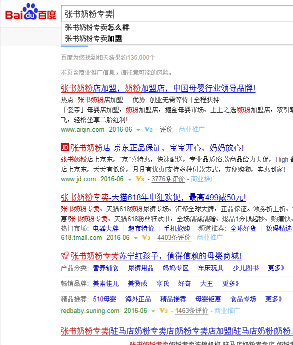The image size is (293, 345).
Task: Open 全球好货 channel link
Action: (x=243, y=228)
